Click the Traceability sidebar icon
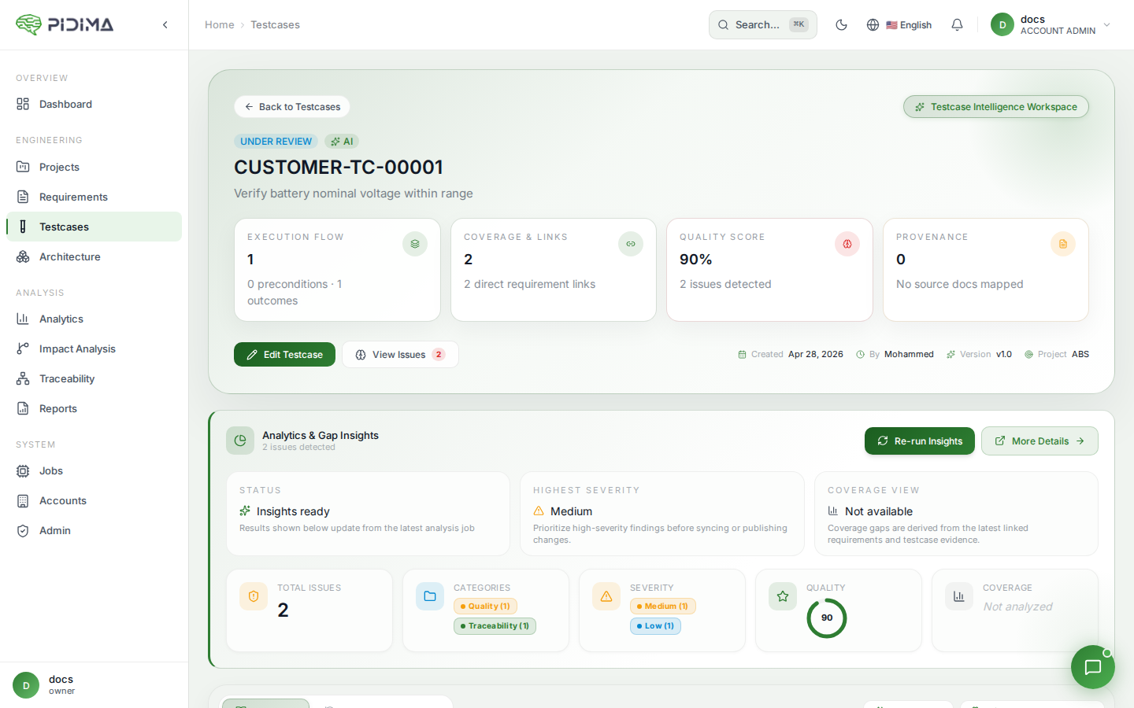The width and height of the screenshot is (1134, 708). [23, 378]
